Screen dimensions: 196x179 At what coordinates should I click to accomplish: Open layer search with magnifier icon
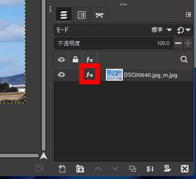click(x=184, y=60)
